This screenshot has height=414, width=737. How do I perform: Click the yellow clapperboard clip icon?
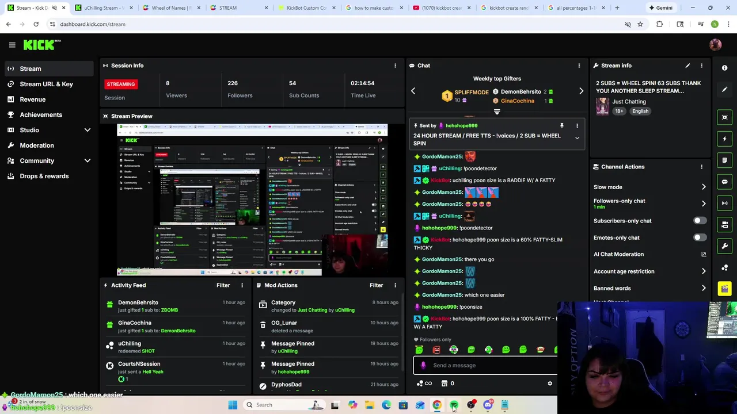pyautogui.click(x=725, y=288)
